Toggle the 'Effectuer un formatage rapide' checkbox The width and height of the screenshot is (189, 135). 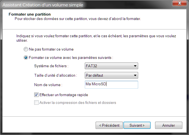point(36,94)
